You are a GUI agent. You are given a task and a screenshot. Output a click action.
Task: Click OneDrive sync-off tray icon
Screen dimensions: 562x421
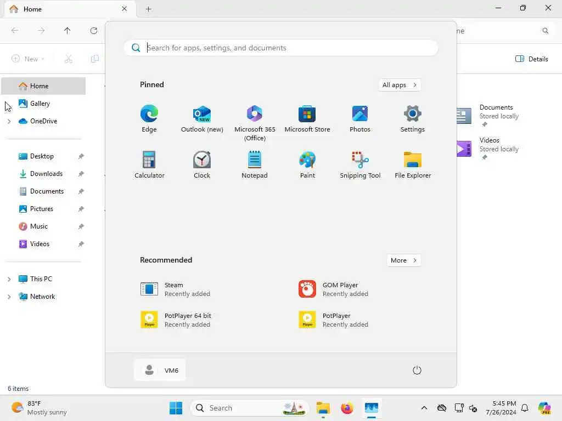[442, 408]
